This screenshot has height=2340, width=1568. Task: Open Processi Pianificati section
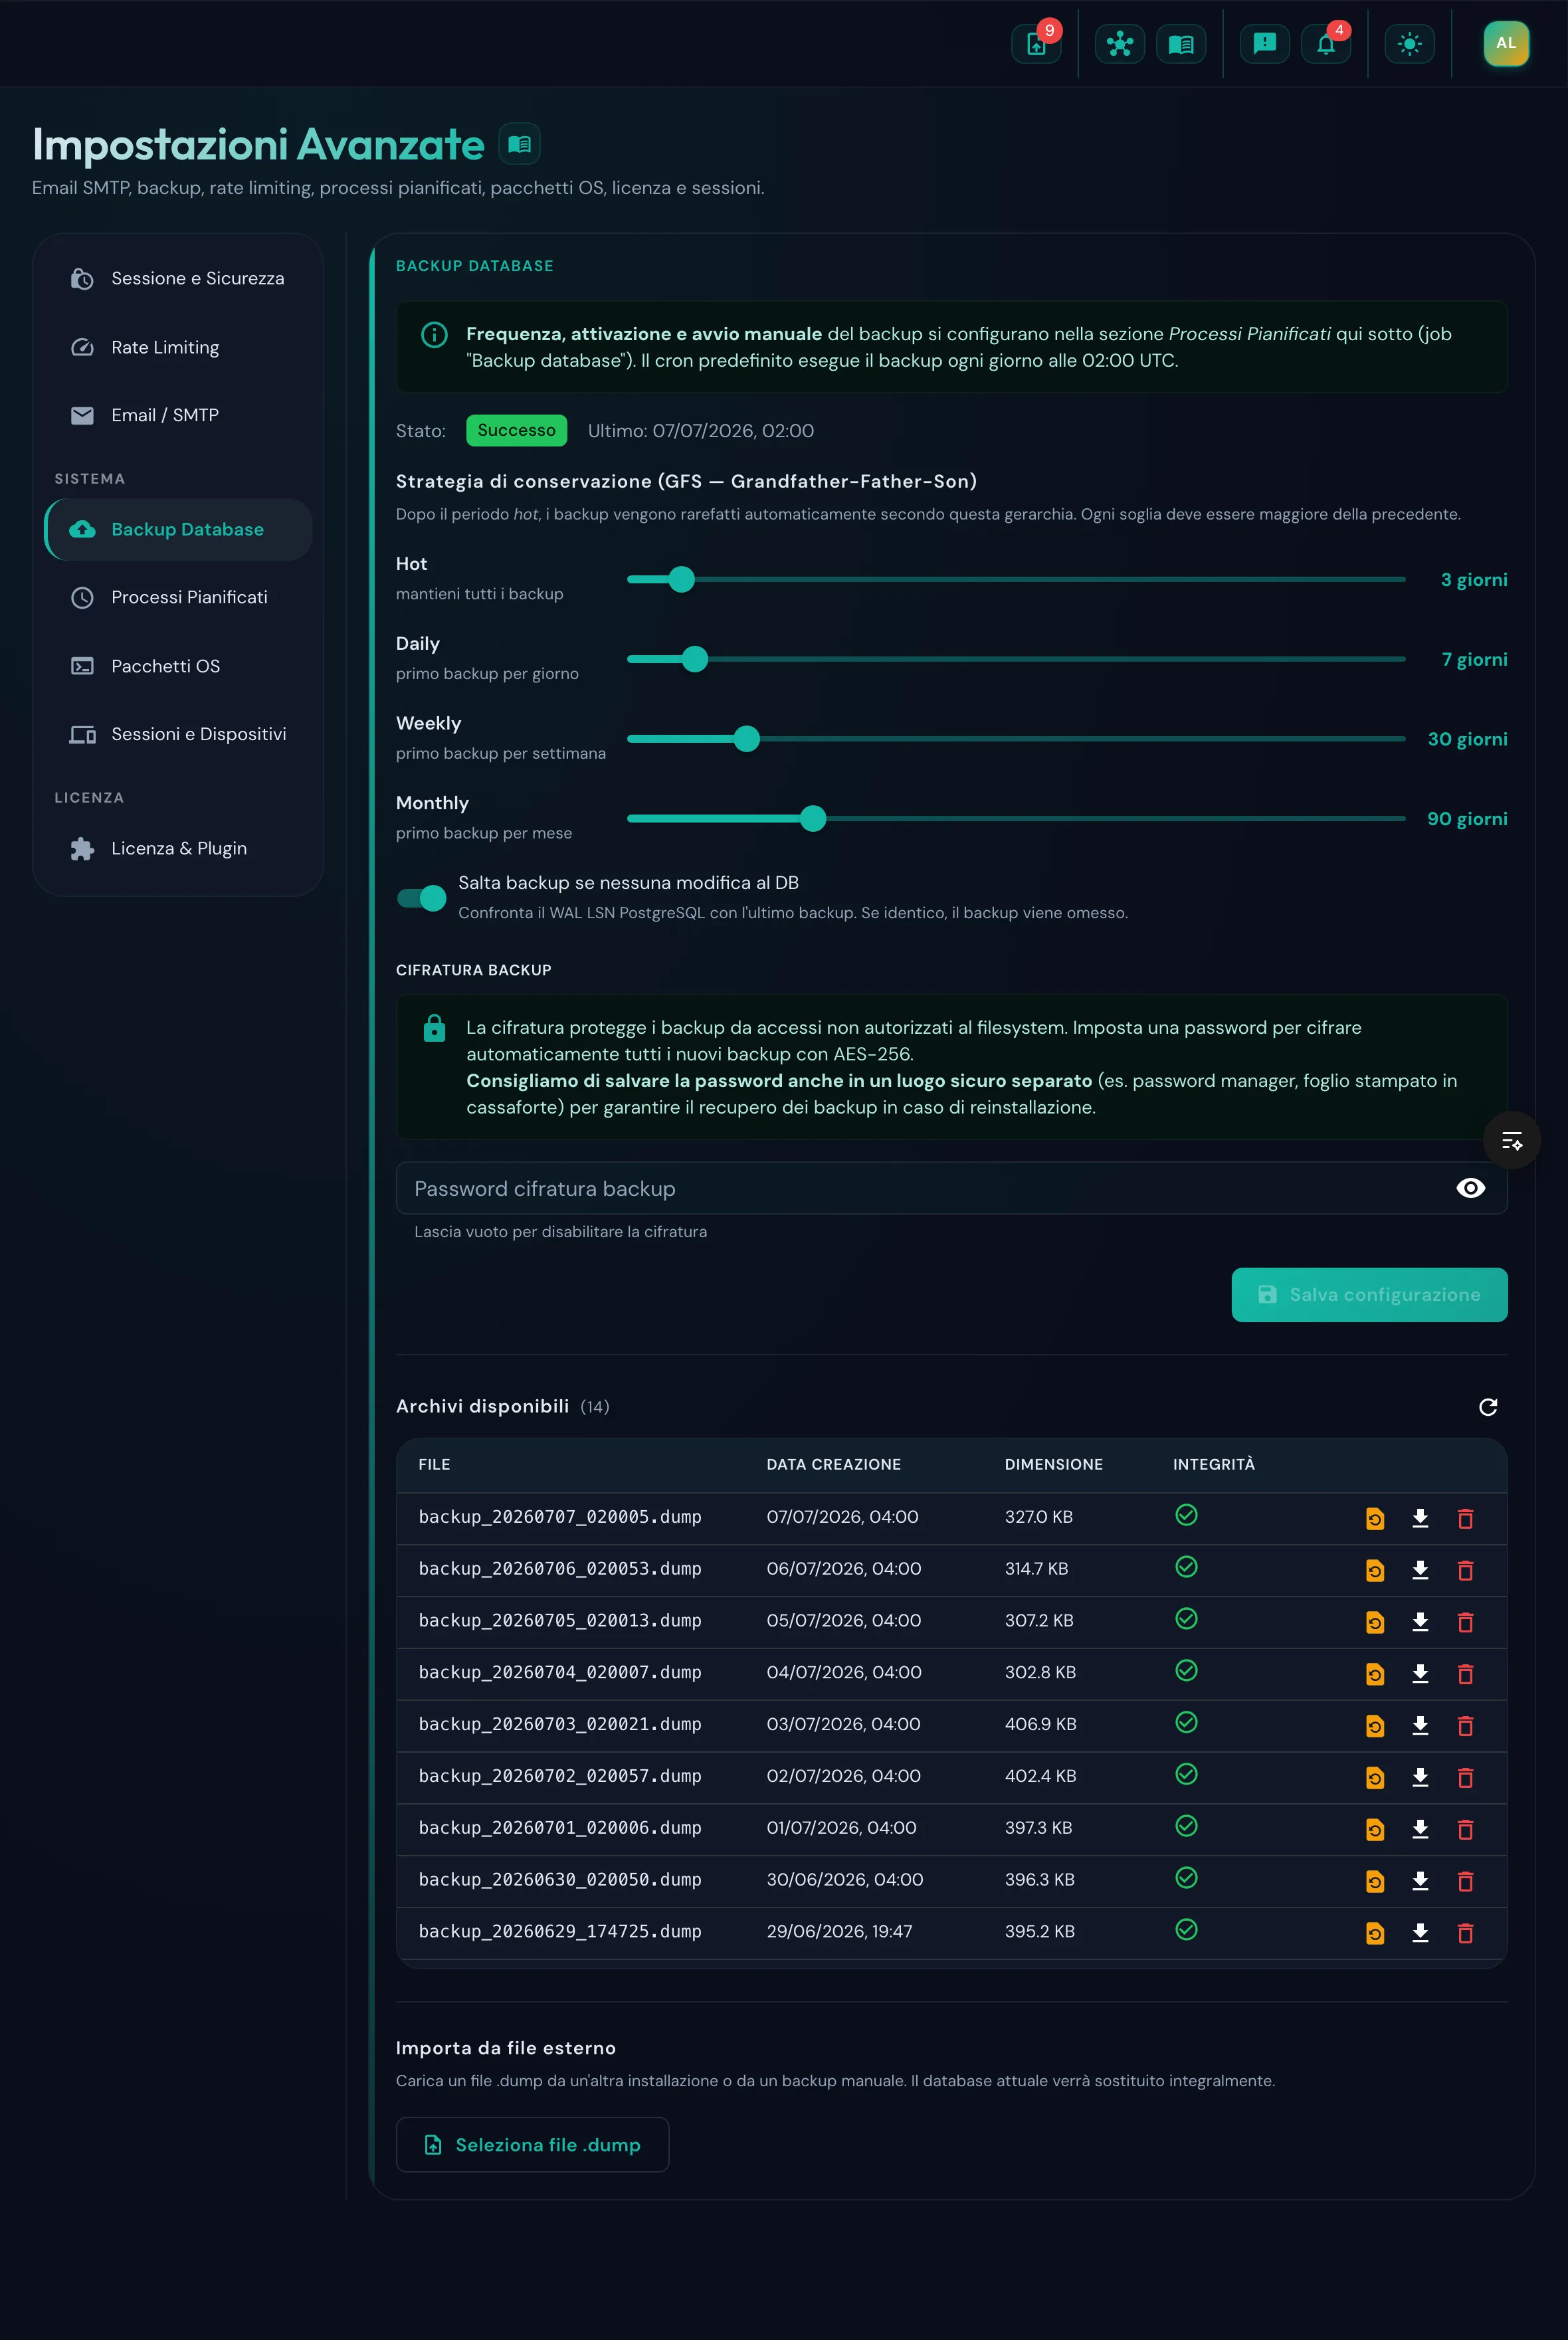[178, 598]
